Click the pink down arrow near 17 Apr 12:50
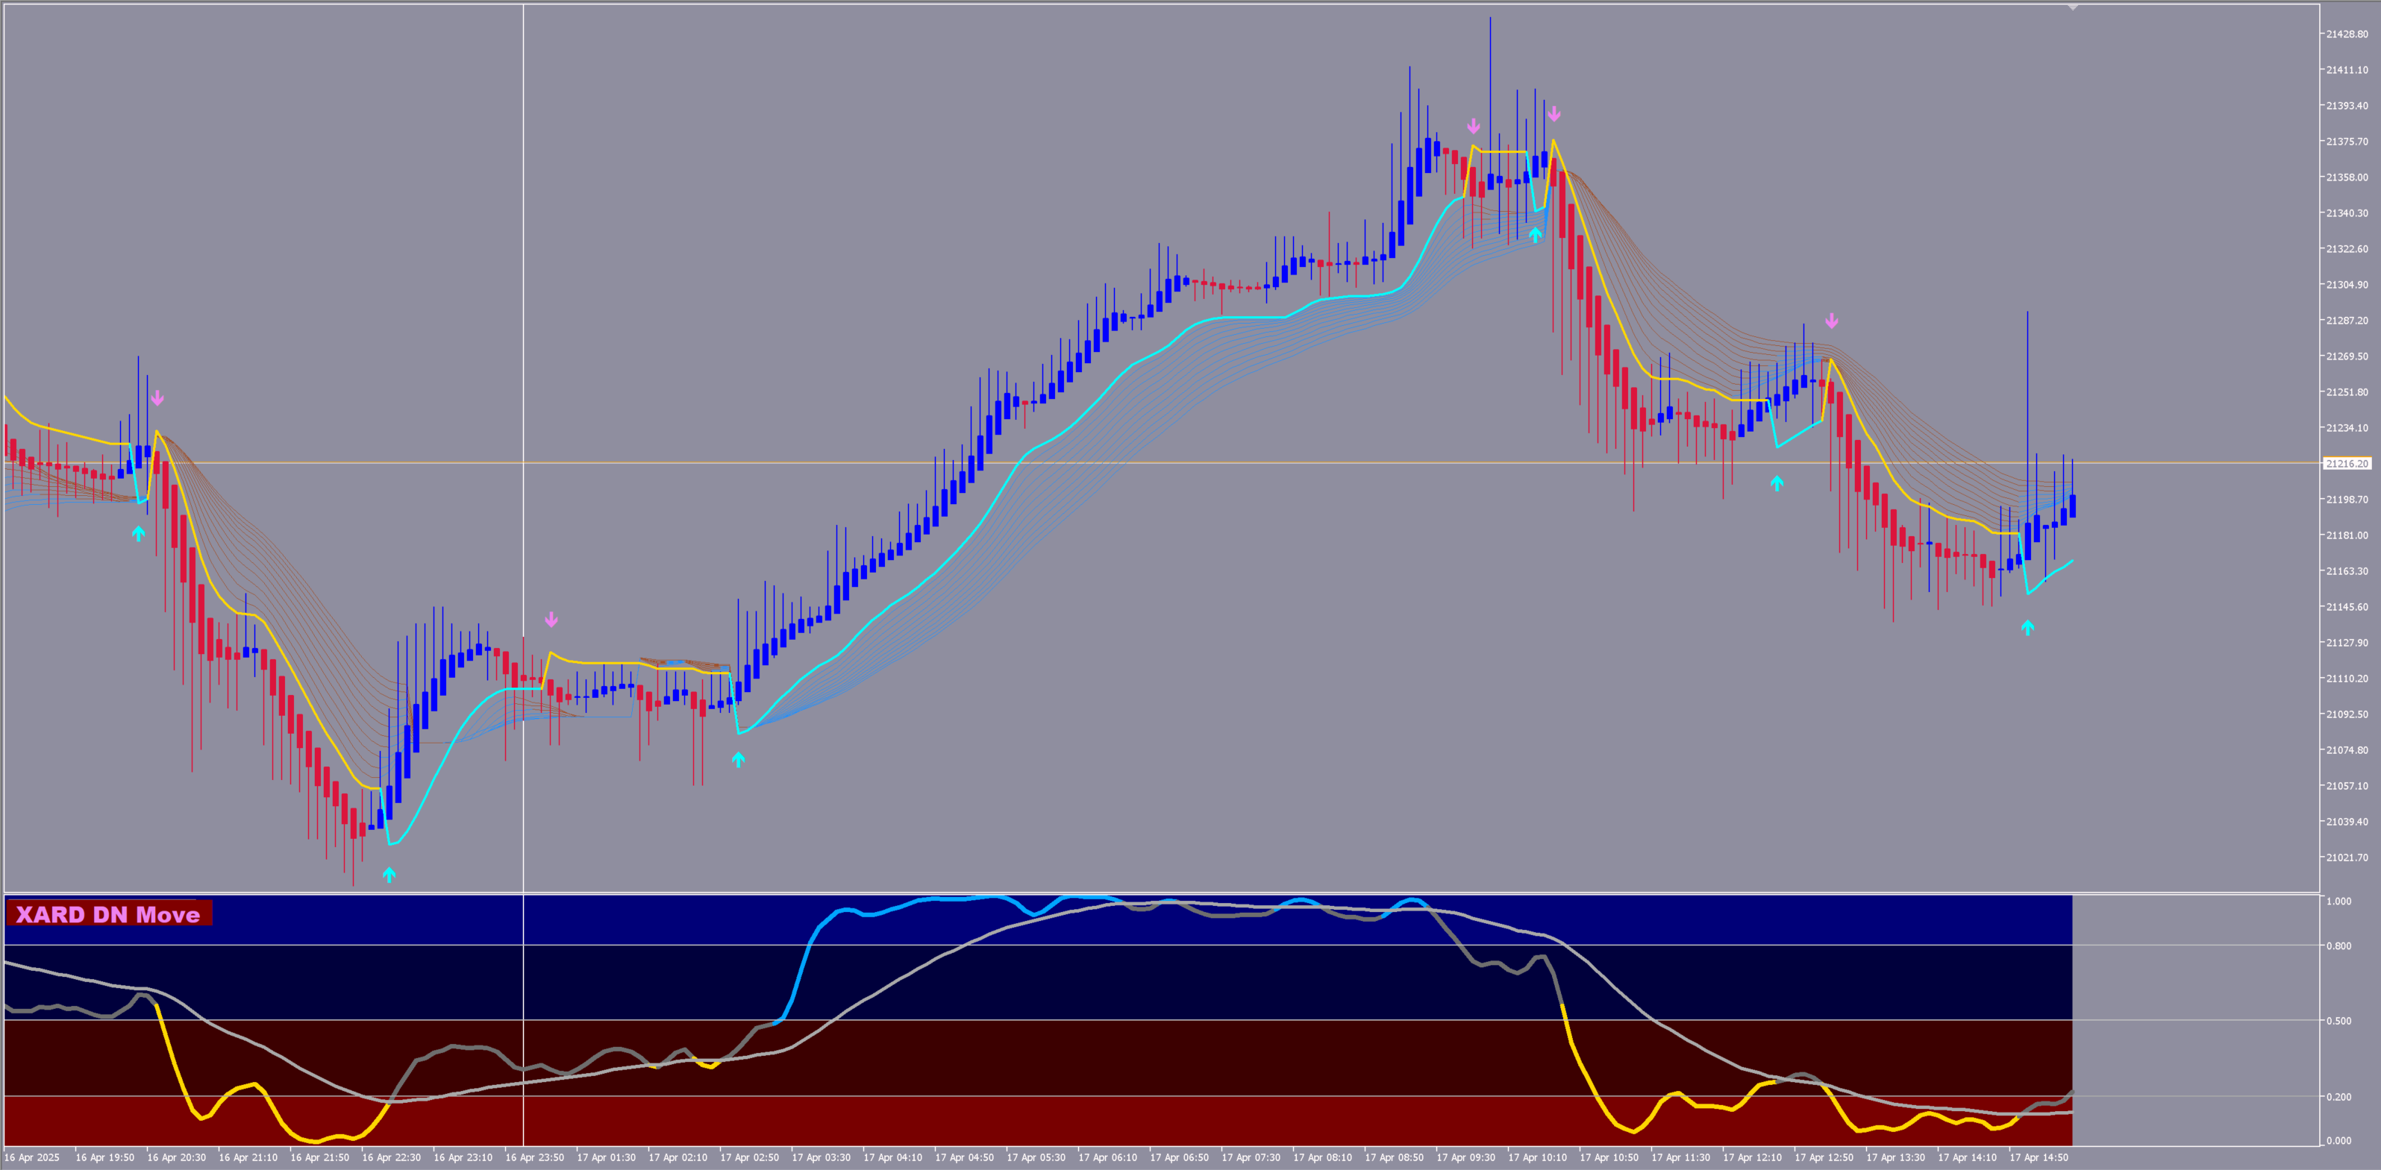 click(1831, 321)
